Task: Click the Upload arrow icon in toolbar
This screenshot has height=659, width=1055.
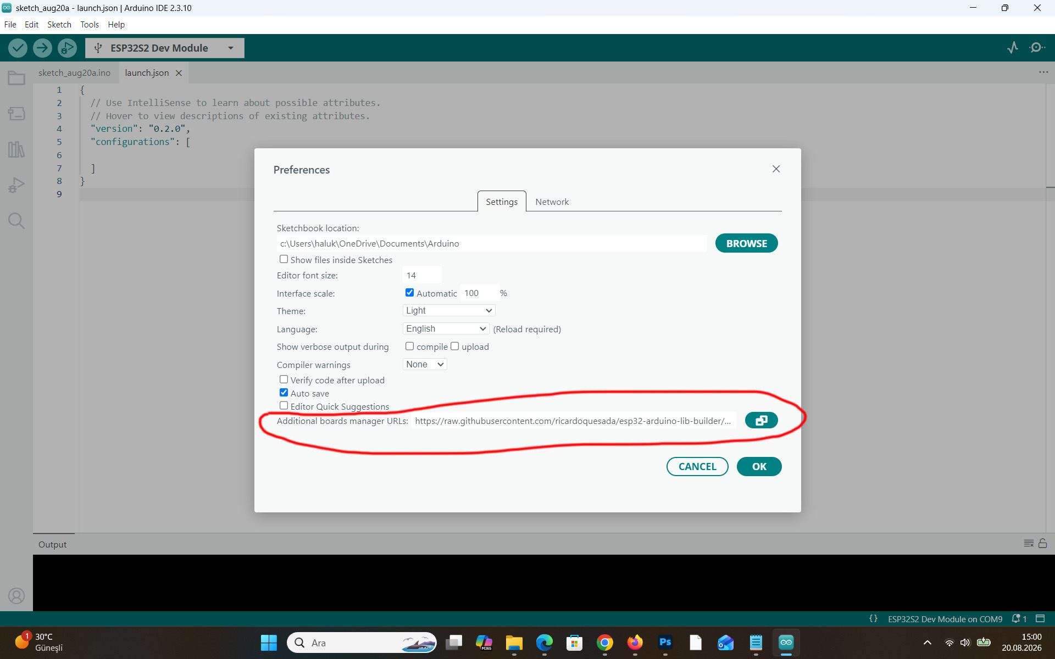Action: tap(42, 48)
